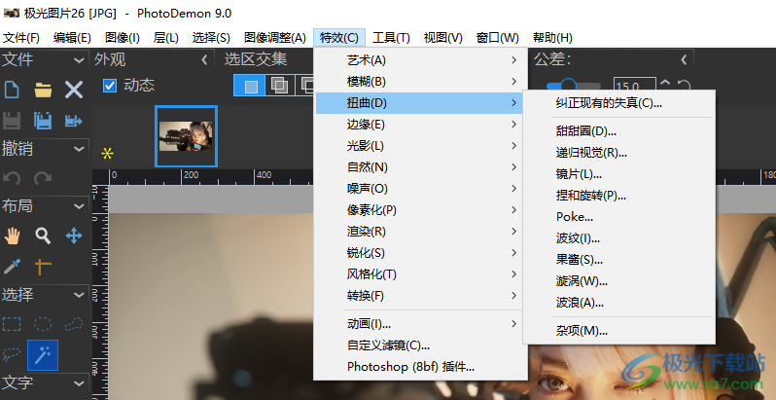Select Poke... distortion effect
The height and width of the screenshot is (400, 776).
coord(618,217)
